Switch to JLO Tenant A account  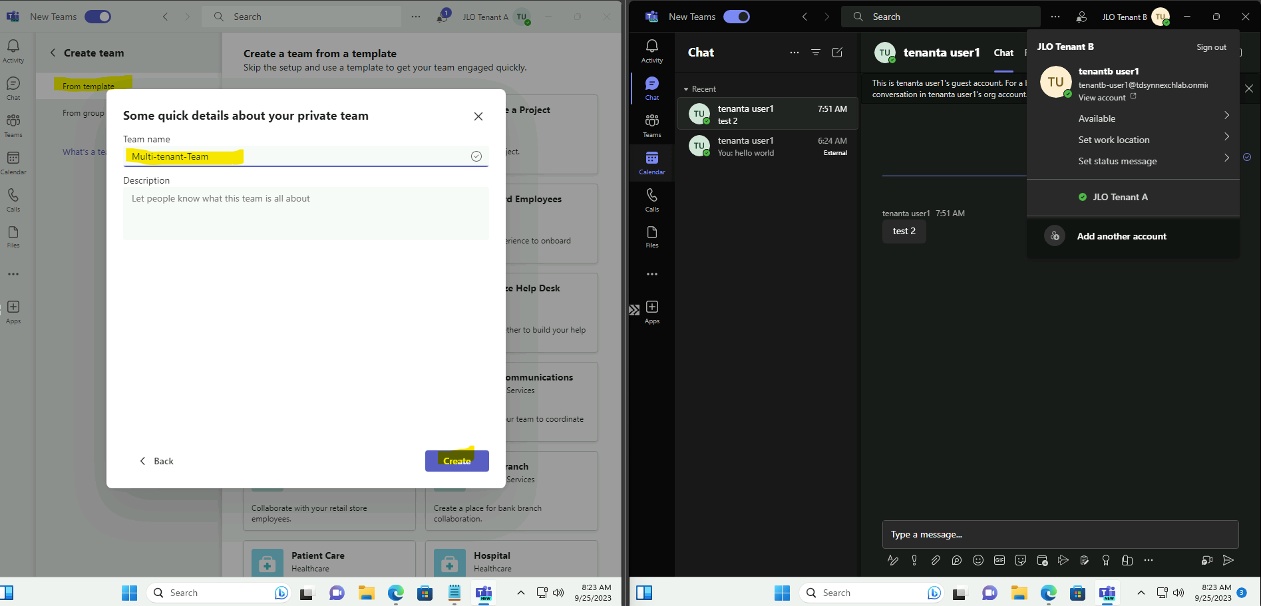point(1120,197)
